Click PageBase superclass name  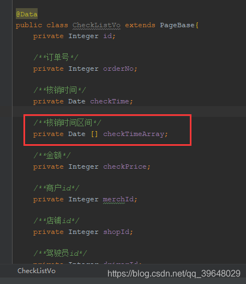tap(177, 25)
